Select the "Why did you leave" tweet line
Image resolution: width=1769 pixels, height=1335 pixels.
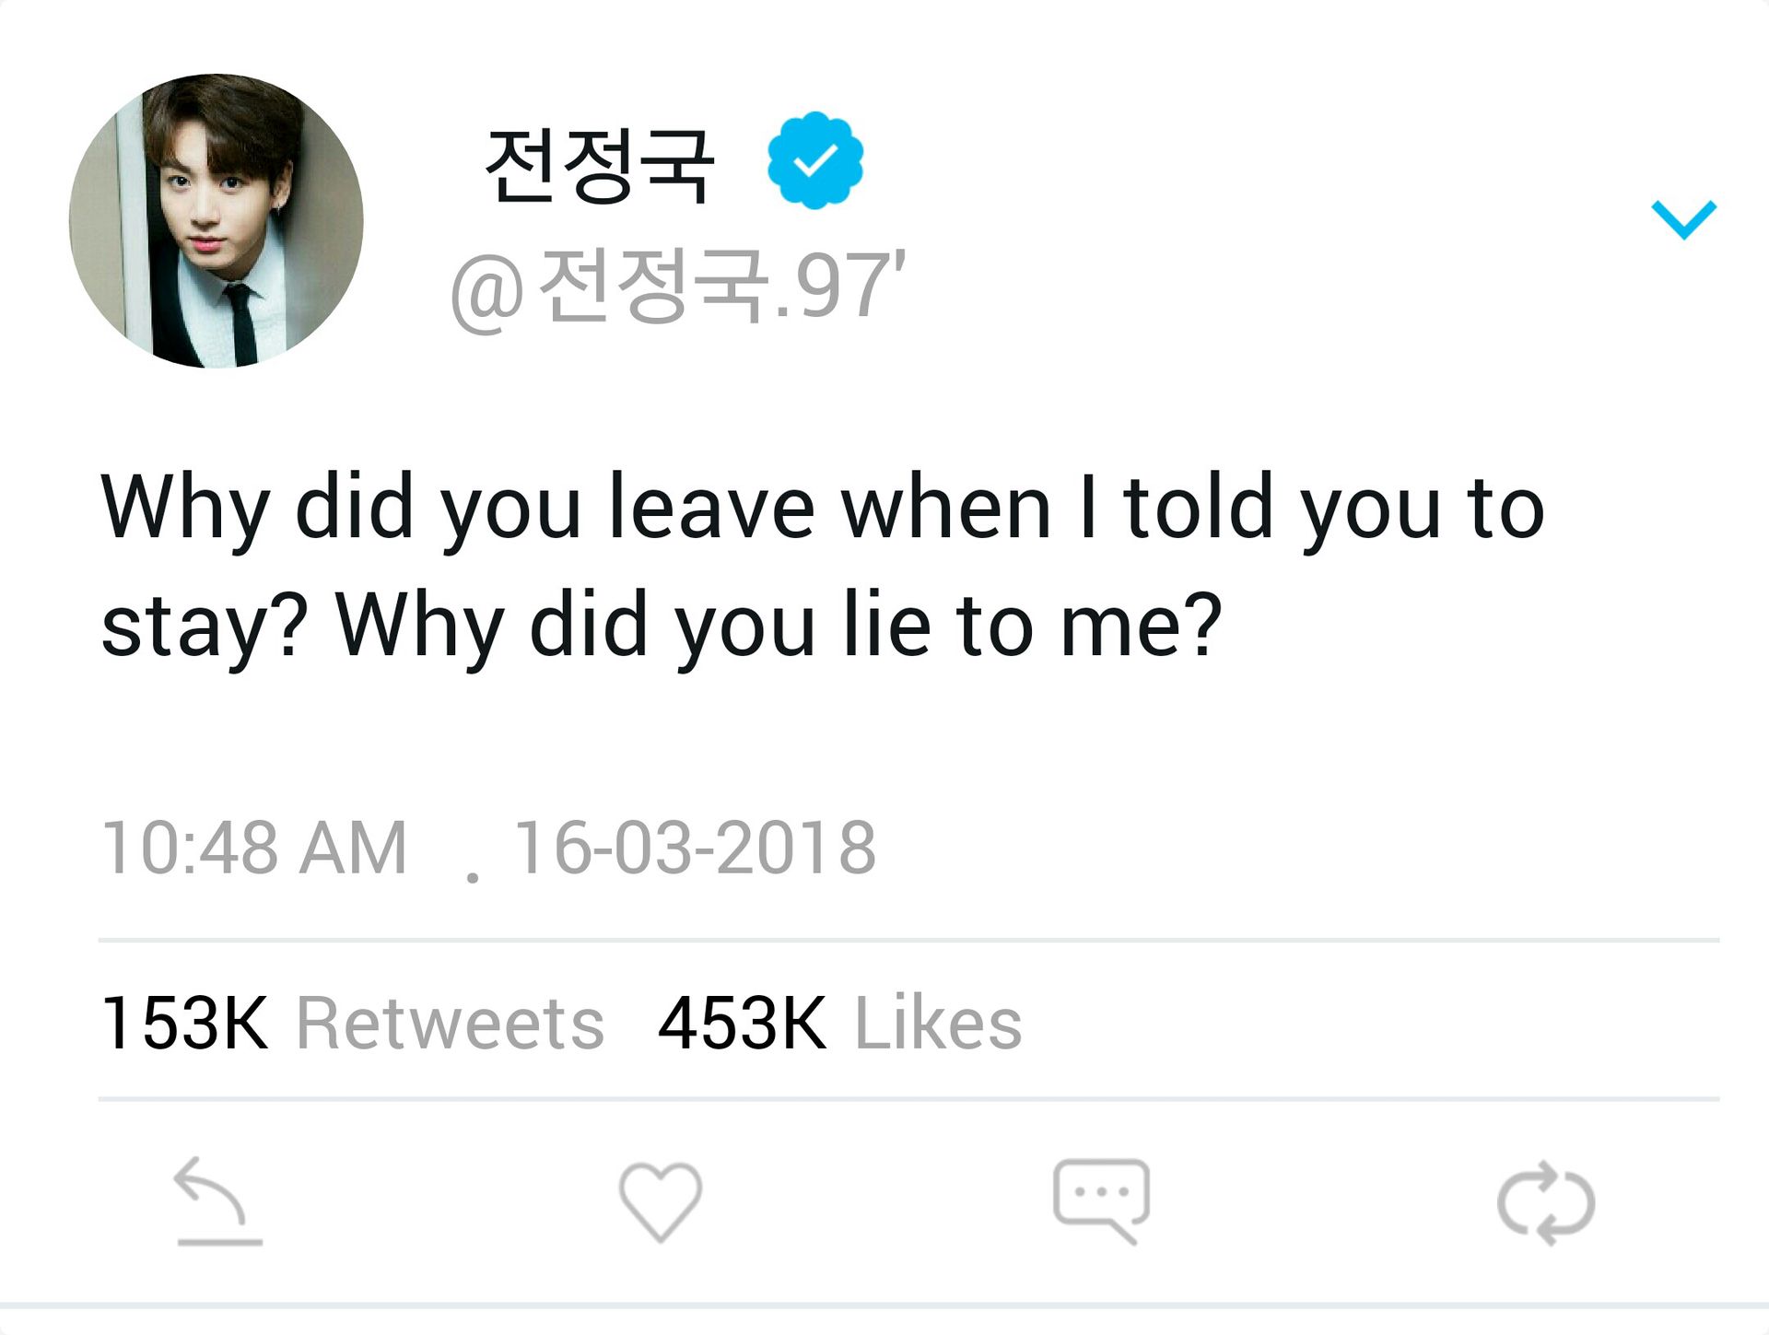[x=822, y=509]
